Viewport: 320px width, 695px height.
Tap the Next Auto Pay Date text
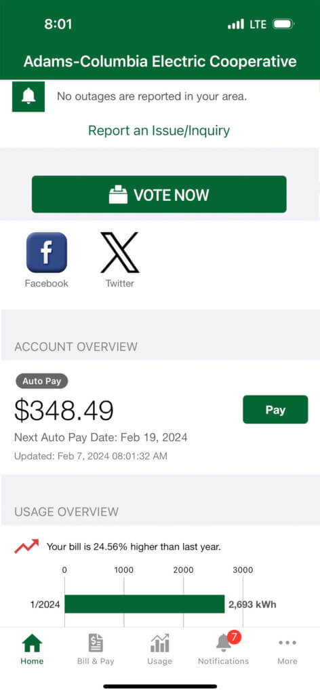tap(101, 438)
